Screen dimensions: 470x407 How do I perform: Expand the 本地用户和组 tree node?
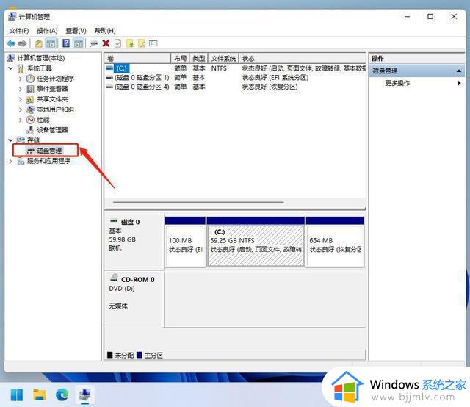(x=21, y=109)
